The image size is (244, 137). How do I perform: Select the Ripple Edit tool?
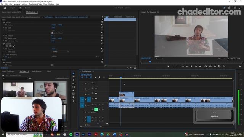pyautogui.click(x=74, y=80)
